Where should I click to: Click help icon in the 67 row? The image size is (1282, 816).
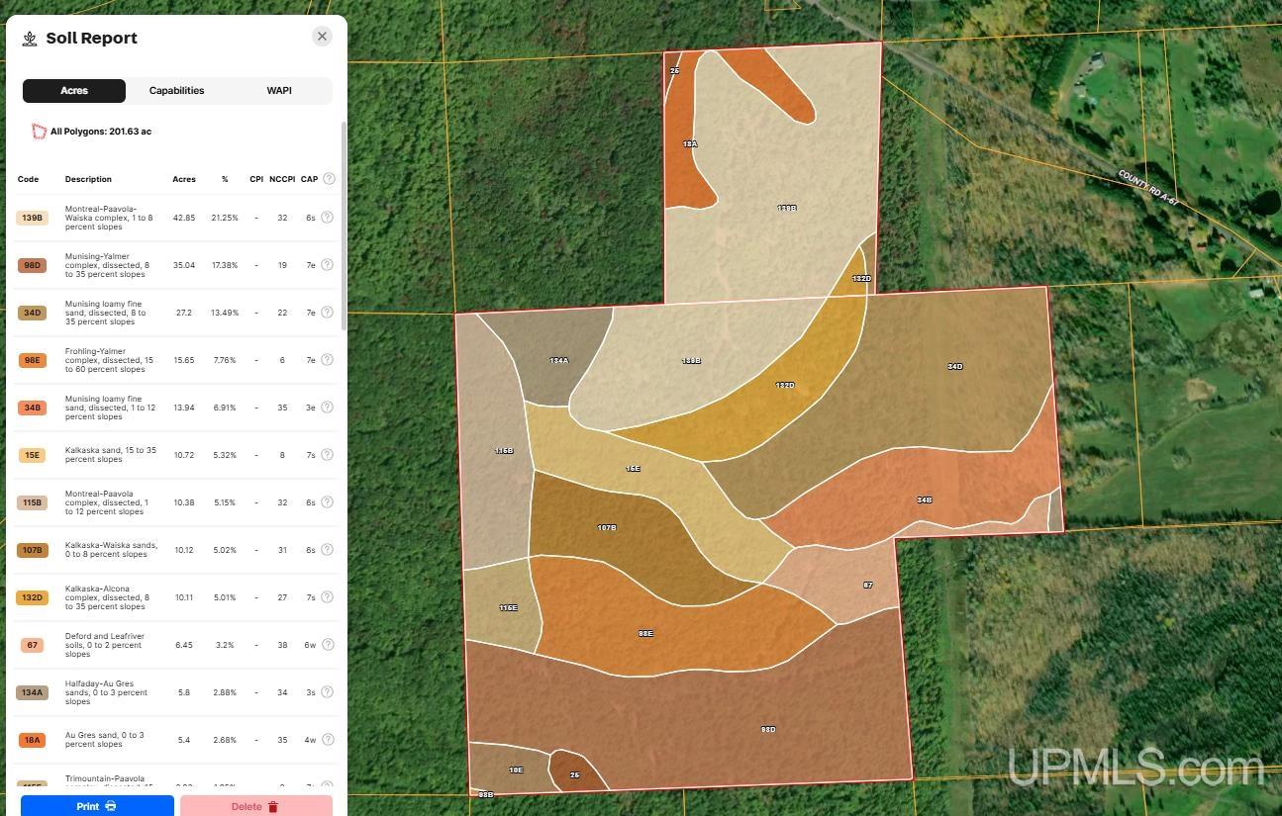327,645
